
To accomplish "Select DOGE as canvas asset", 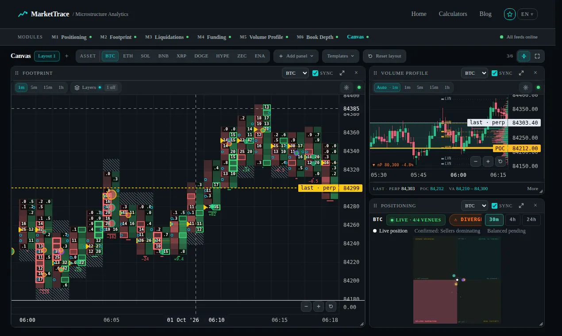I will [x=201, y=56].
